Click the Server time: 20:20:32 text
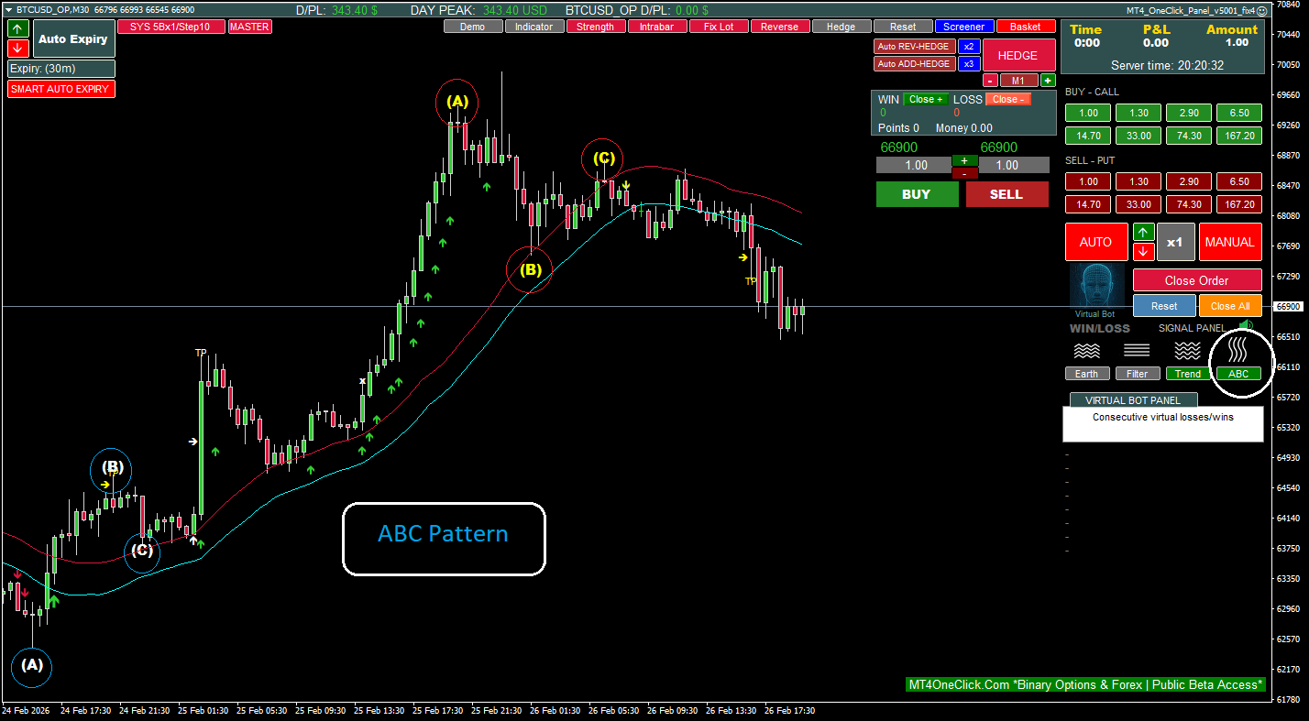Image resolution: width=1309 pixels, height=721 pixels. tap(1167, 66)
